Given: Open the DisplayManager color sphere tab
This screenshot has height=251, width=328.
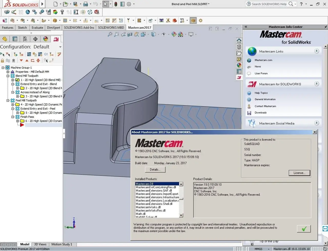Looking at the screenshot, I should (x=46, y=39).
